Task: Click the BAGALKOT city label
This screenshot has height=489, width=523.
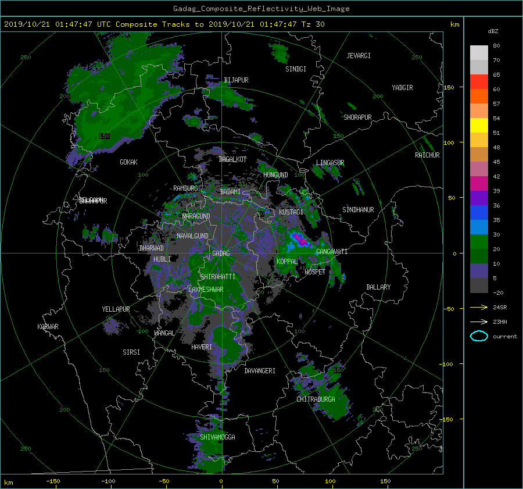Action: coord(232,159)
